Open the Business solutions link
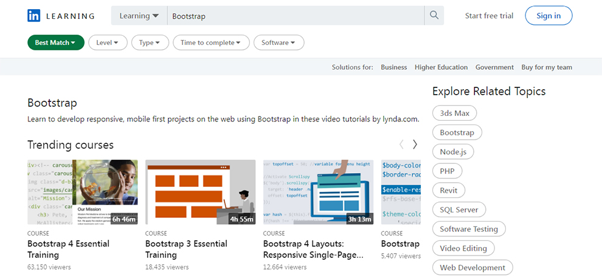The height and width of the screenshot is (278, 602). (393, 67)
